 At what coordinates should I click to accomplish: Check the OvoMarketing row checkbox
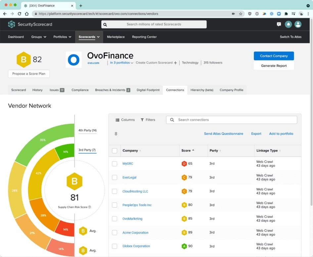coord(114,219)
